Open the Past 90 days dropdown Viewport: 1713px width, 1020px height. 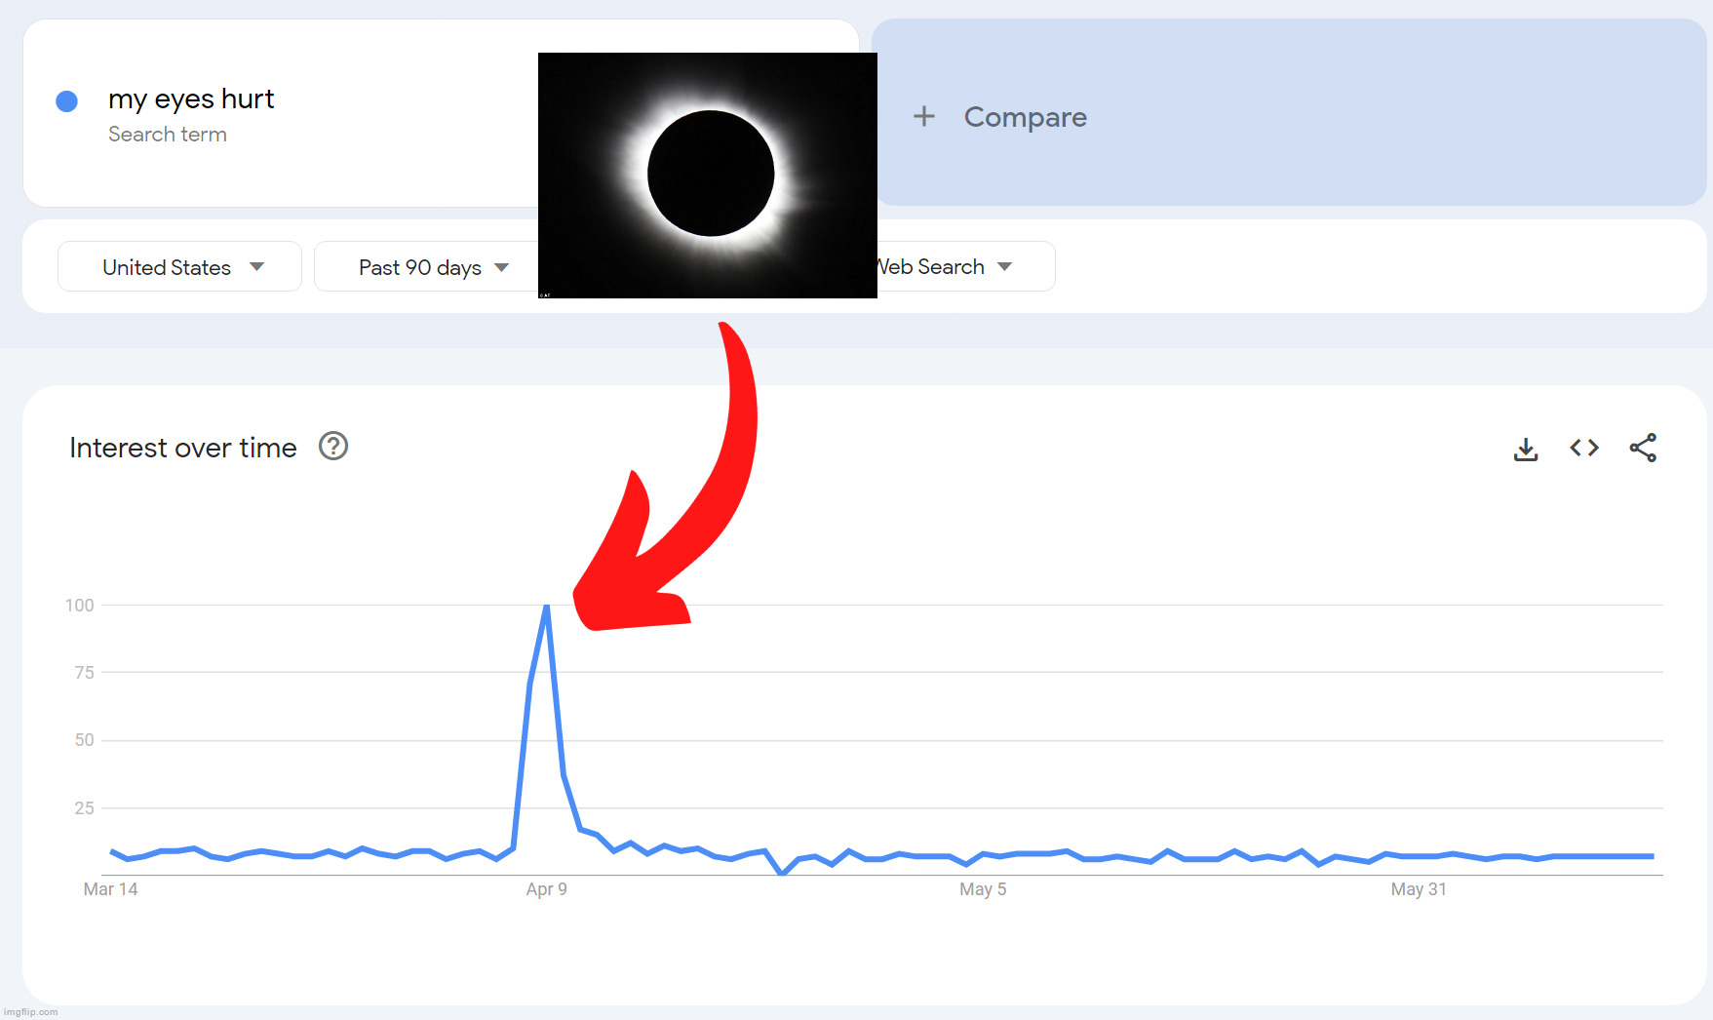click(x=429, y=267)
